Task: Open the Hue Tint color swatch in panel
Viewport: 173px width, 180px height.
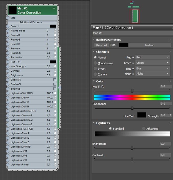Action: click(142, 115)
